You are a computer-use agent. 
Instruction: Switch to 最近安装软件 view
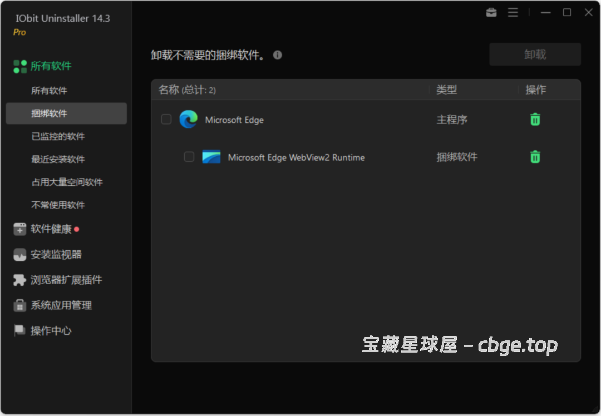click(58, 159)
